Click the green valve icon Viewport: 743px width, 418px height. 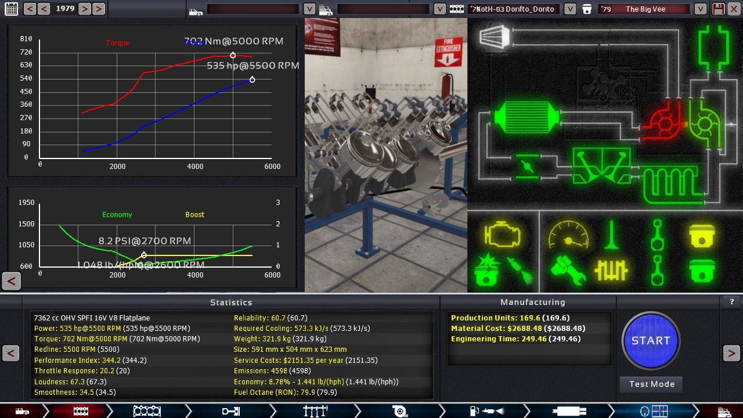click(611, 235)
